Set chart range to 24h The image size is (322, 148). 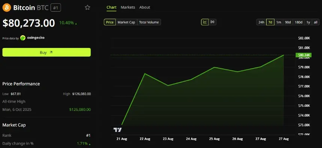pos(261,22)
